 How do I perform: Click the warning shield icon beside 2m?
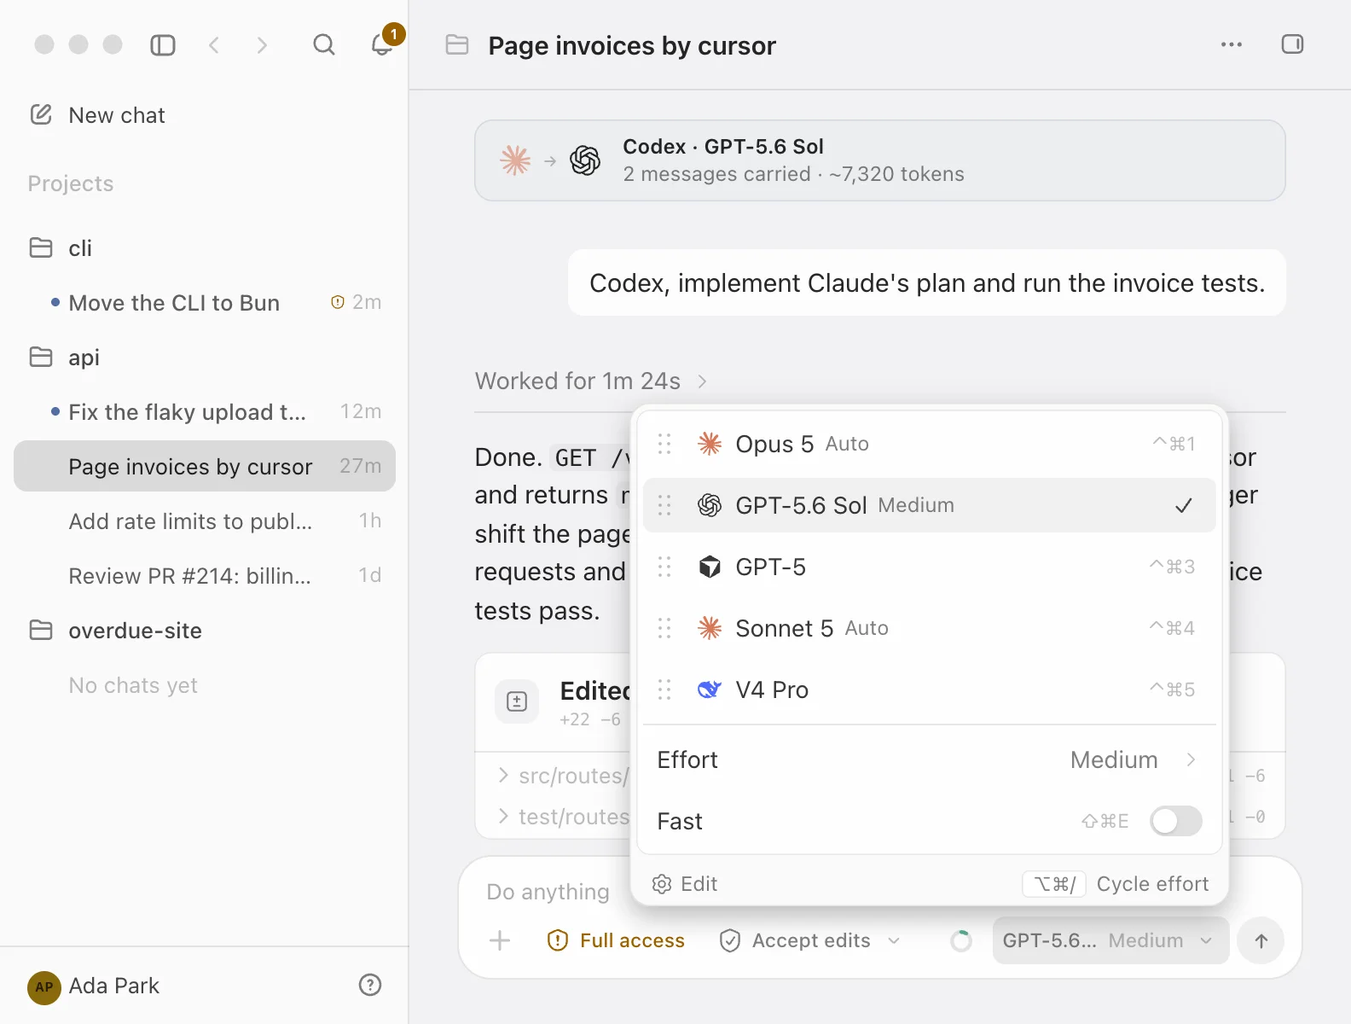pyautogui.click(x=338, y=302)
